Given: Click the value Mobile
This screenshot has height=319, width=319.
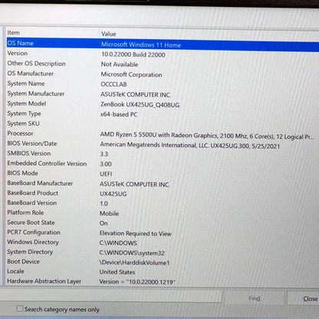Looking at the screenshot, I should click(x=109, y=213).
